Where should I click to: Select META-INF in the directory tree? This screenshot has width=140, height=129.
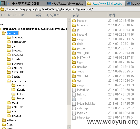18,72
